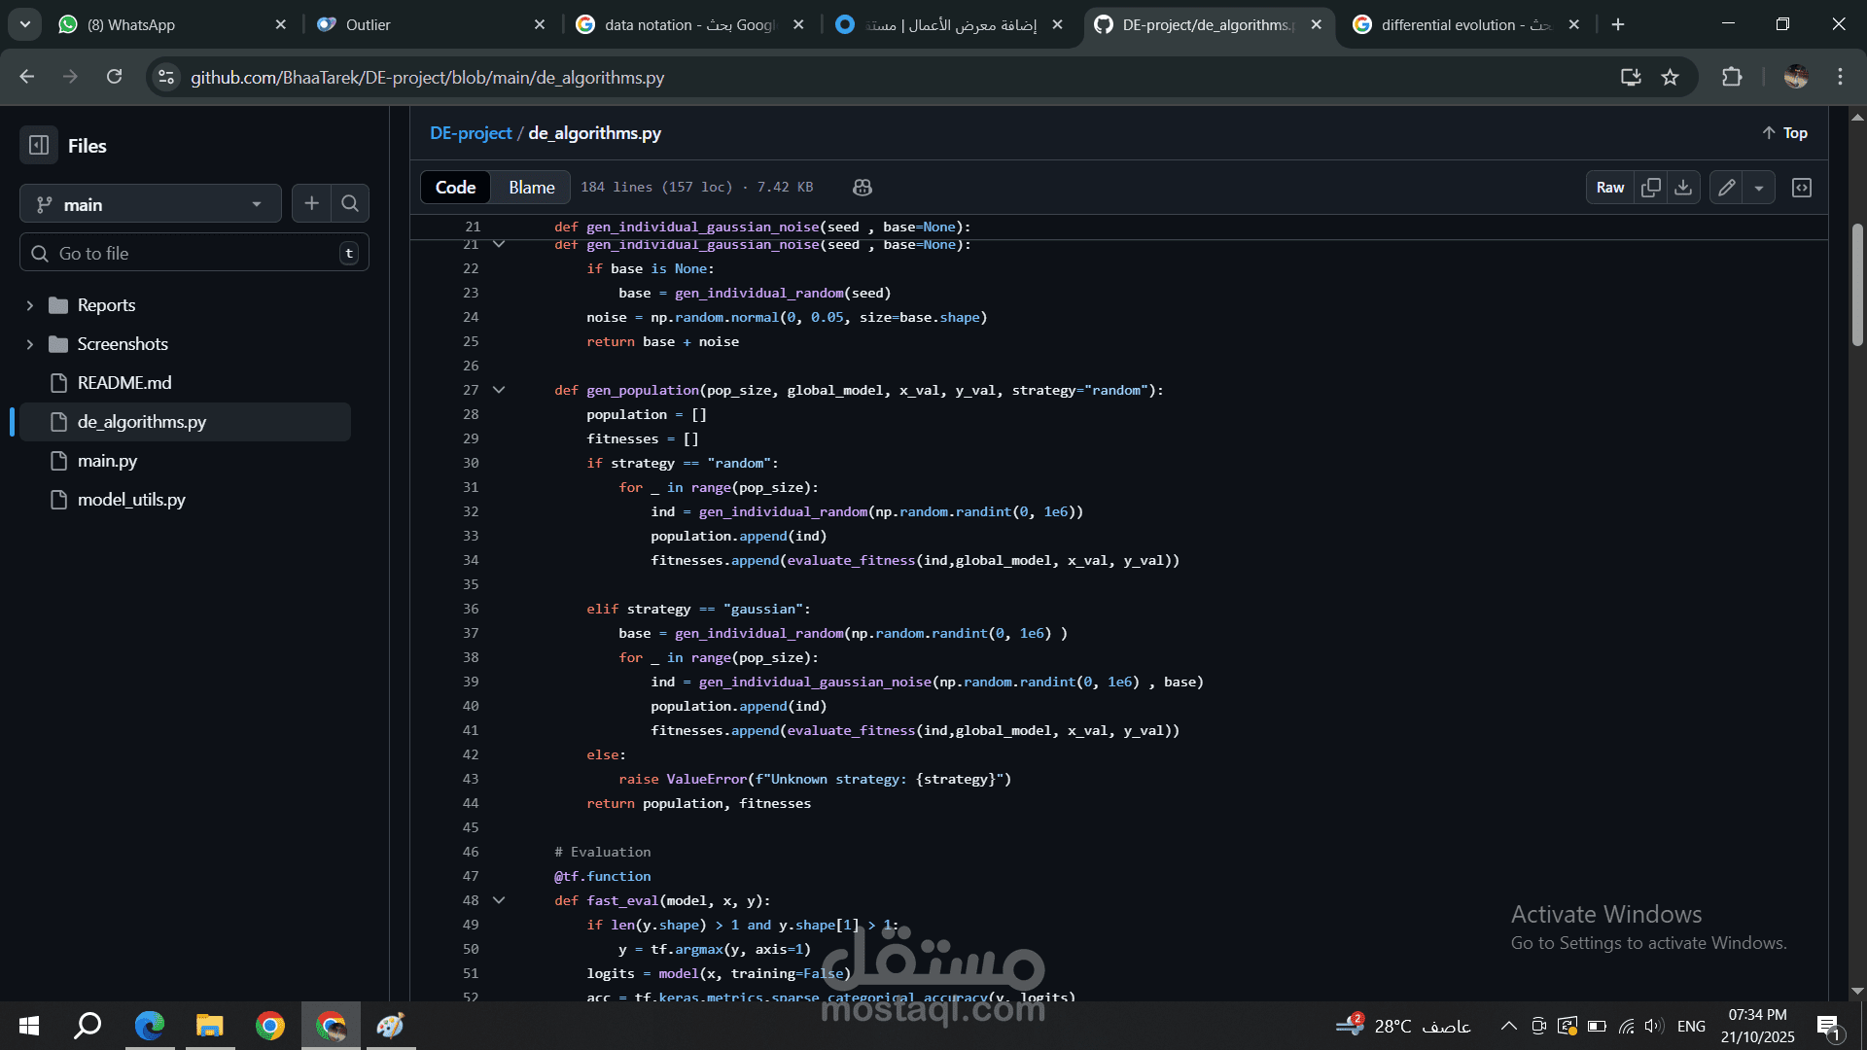Click the DE-project breadcrumb link

[x=471, y=133]
